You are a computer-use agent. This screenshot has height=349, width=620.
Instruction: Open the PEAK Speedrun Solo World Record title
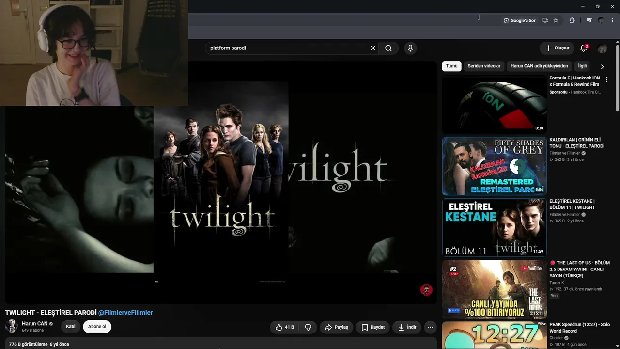click(x=579, y=328)
